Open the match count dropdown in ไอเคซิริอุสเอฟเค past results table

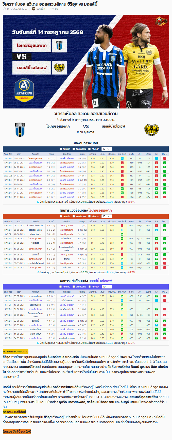pyautogui.click(x=106, y=216)
